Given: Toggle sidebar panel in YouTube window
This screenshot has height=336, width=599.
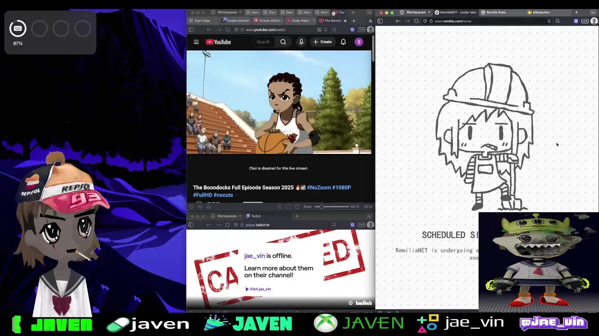Looking at the screenshot, I should (x=191, y=29).
